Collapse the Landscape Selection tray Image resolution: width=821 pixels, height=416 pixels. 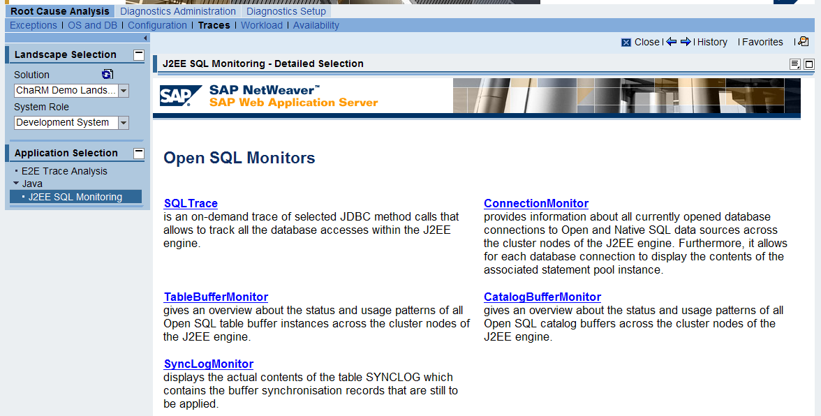(x=139, y=54)
